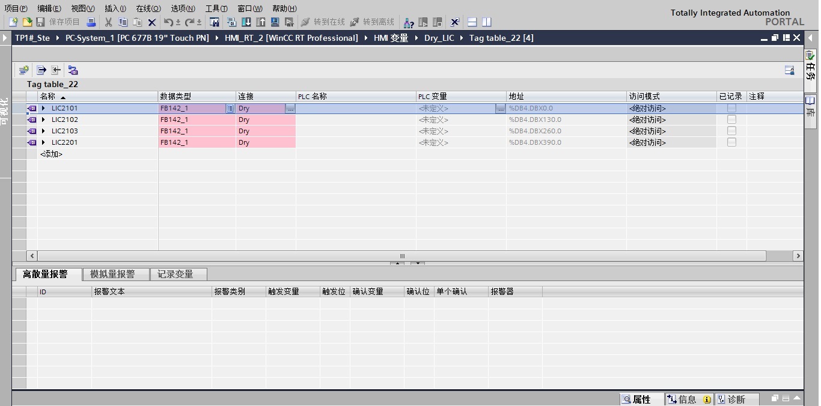The width and height of the screenshot is (821, 406).
Task: Click the Cut scissors icon
Action: tap(108, 22)
